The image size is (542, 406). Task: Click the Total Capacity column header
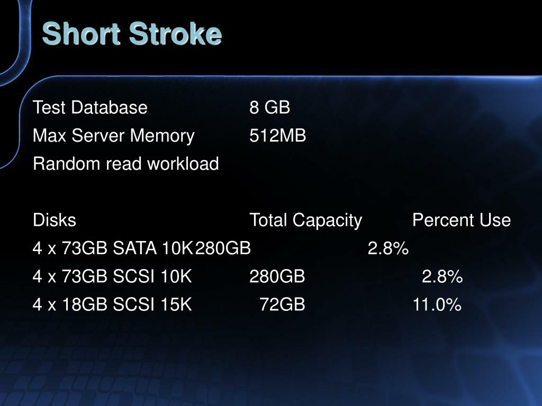(x=305, y=220)
